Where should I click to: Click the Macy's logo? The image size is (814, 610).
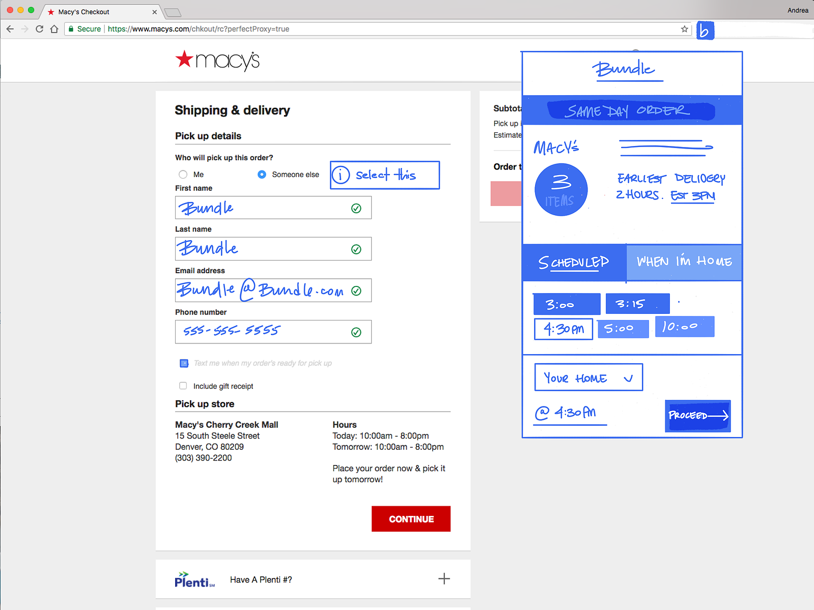click(217, 61)
